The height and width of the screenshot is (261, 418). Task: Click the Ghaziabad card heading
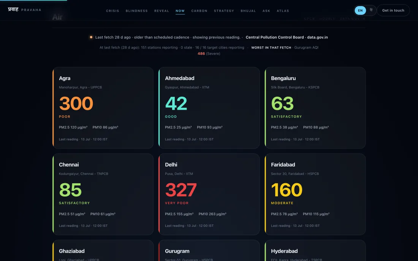pyautogui.click(x=72, y=251)
